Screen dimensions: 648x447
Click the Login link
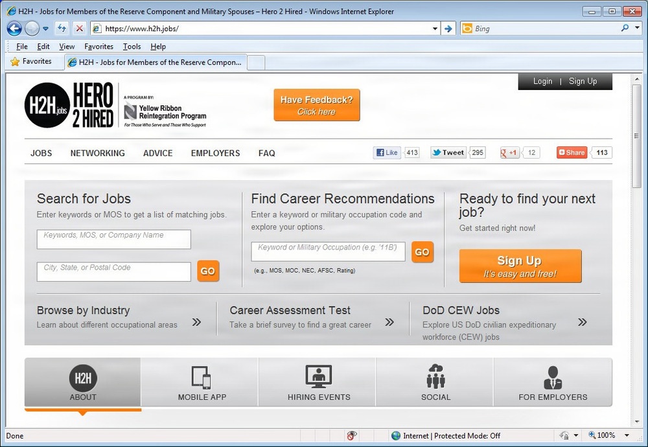click(x=542, y=82)
